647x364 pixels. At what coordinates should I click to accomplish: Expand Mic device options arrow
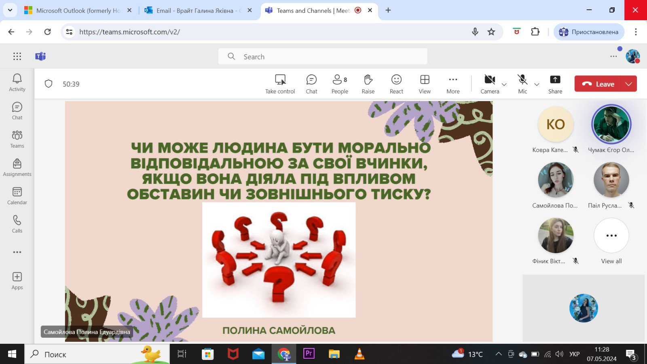pos(537,84)
